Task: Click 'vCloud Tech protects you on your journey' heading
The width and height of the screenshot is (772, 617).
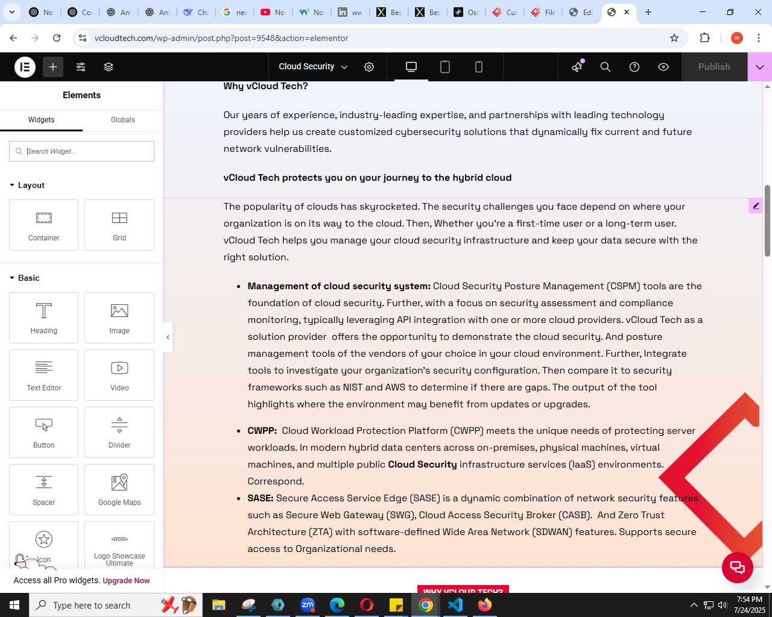Action: [x=367, y=178]
